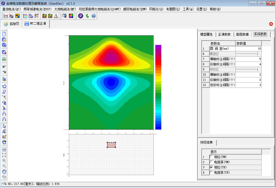Open the 频率域激电法(FDIP) menu
The width and height of the screenshot is (276, 188).
37,9
